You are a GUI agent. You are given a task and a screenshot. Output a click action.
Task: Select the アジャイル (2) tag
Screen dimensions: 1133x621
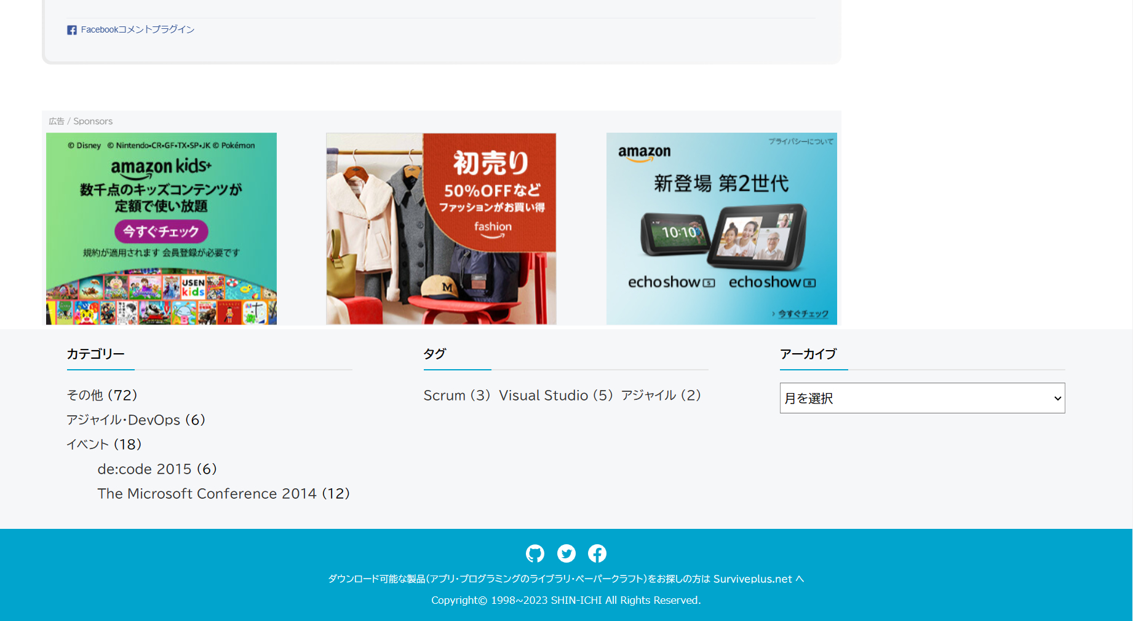[x=661, y=395]
